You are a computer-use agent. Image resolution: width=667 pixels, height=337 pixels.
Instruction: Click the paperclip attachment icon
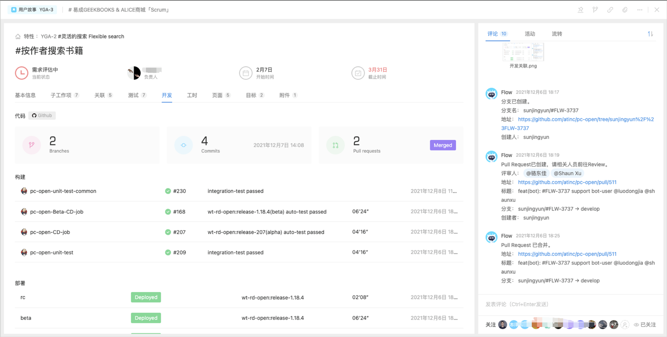(625, 10)
